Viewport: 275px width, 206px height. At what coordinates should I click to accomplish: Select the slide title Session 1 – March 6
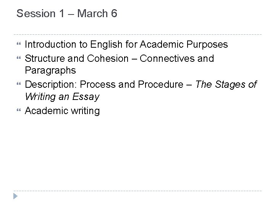67,14
